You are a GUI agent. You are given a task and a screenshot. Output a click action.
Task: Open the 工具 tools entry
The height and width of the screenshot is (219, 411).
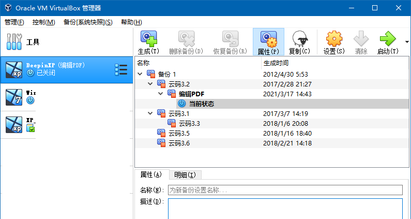coord(67,42)
